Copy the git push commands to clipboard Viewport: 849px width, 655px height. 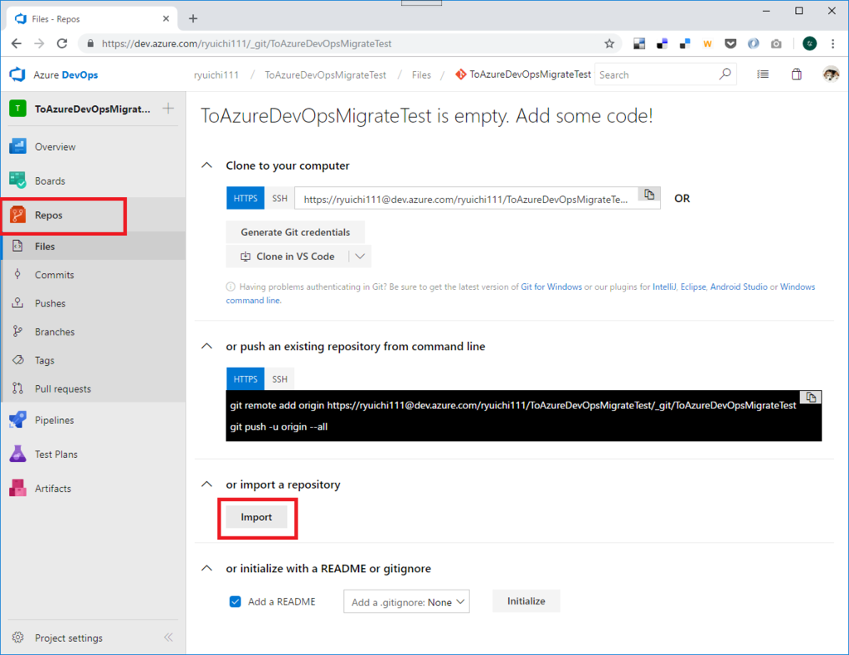[x=811, y=397]
